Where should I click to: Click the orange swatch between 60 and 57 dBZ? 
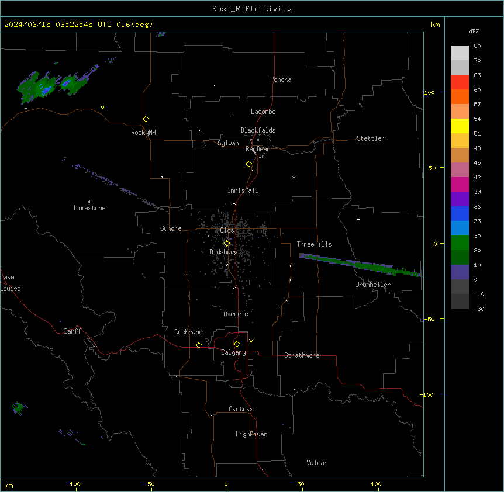pos(460,96)
